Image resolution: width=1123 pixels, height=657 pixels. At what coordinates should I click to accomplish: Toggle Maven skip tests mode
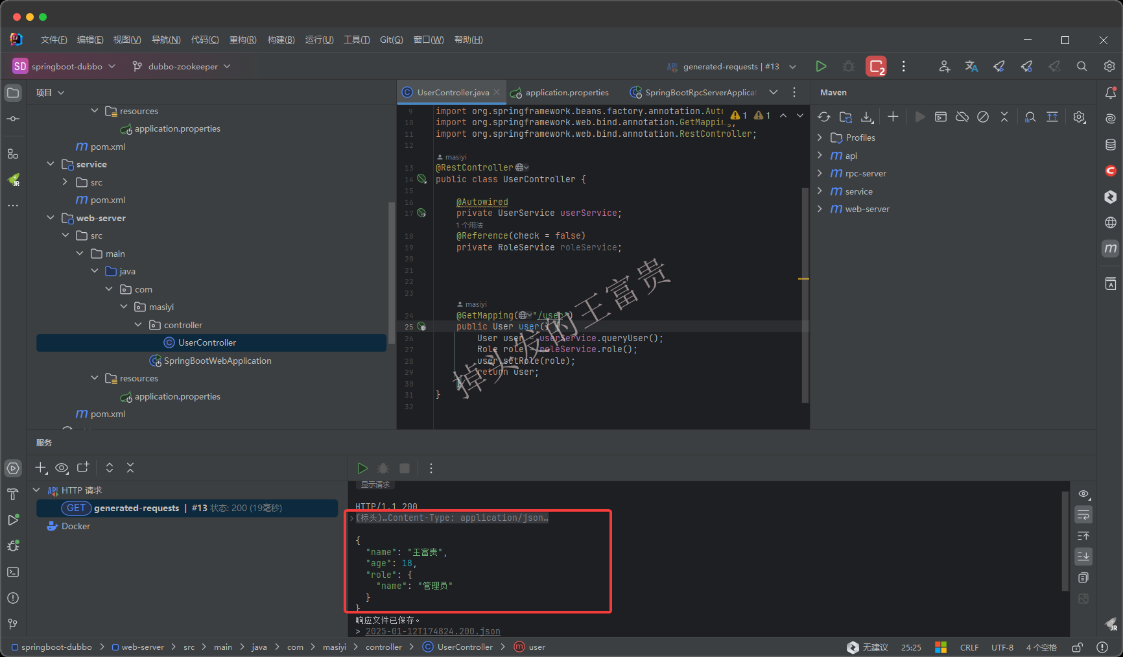[x=983, y=117]
